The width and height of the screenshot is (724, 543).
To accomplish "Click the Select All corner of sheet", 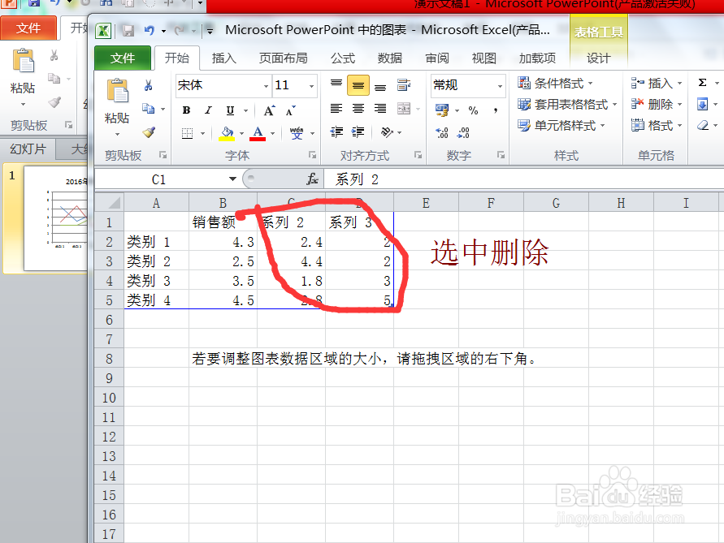I will (x=110, y=203).
